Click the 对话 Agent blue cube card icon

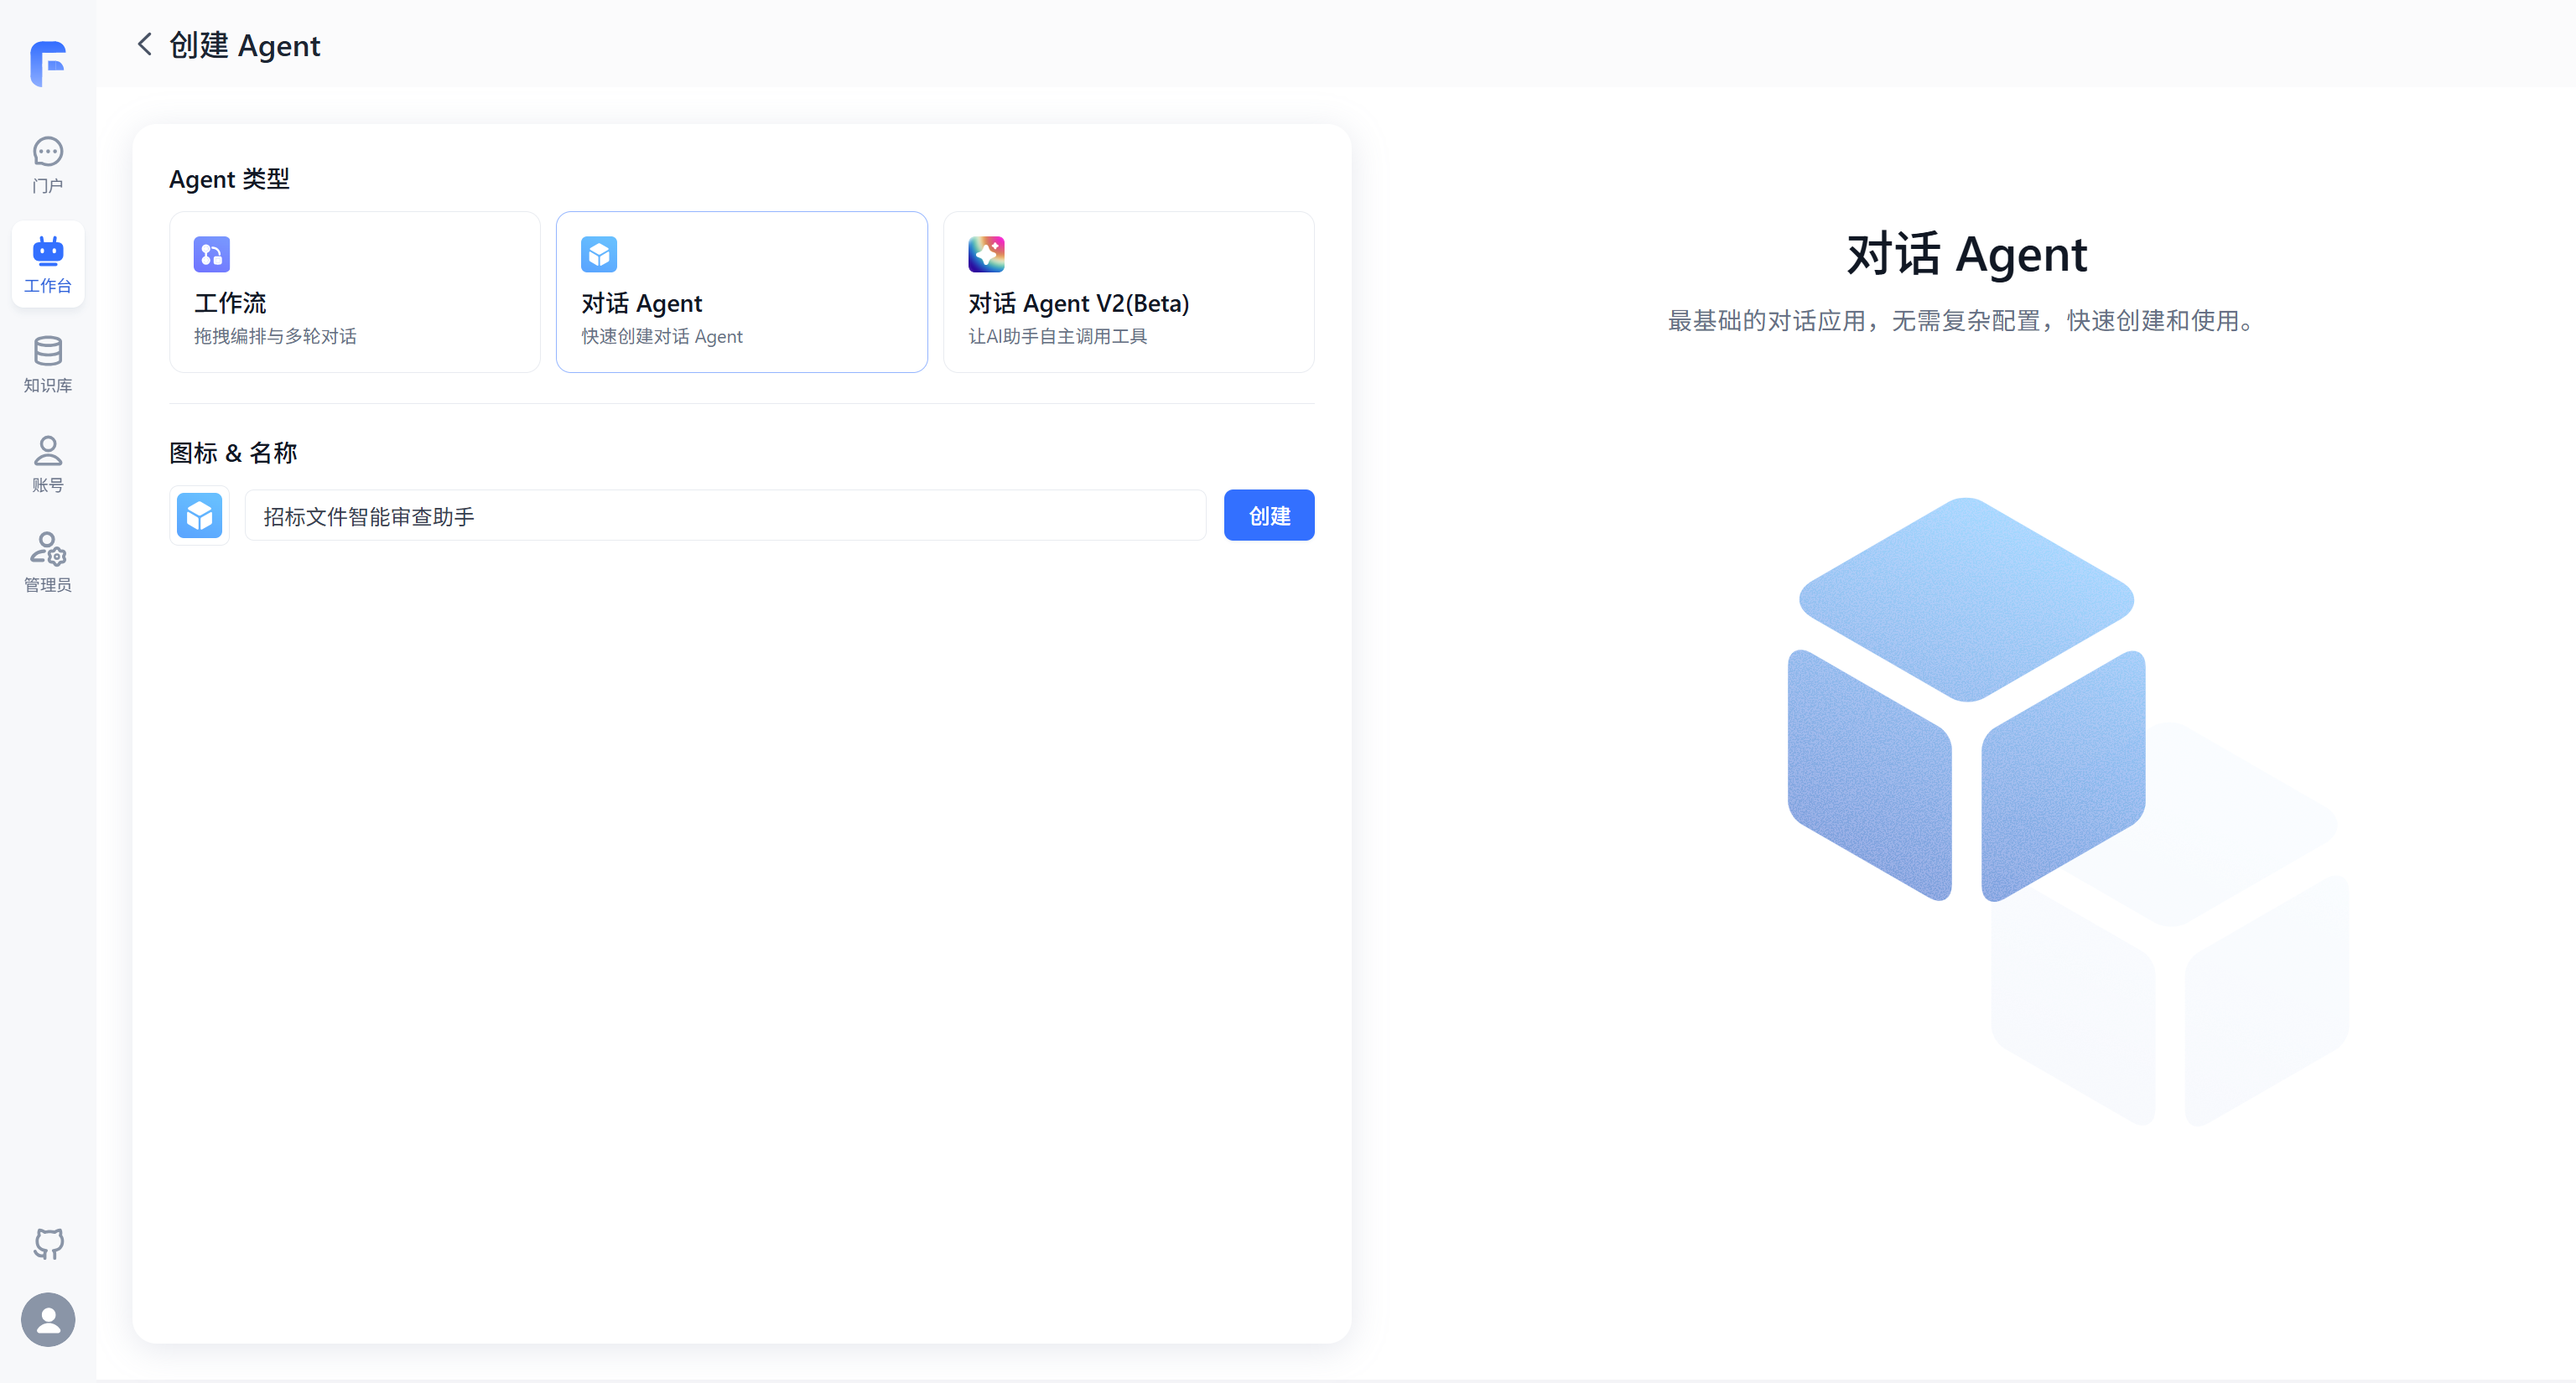click(x=599, y=255)
